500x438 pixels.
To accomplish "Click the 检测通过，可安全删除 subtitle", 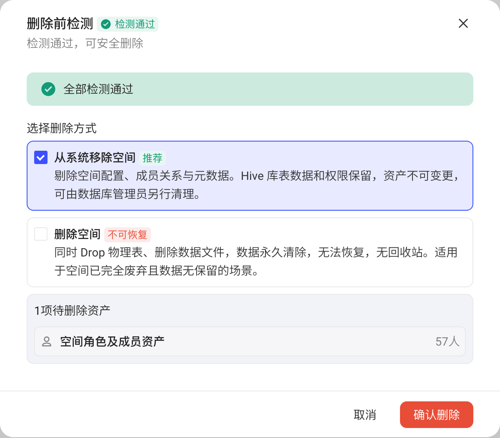I will (85, 43).
